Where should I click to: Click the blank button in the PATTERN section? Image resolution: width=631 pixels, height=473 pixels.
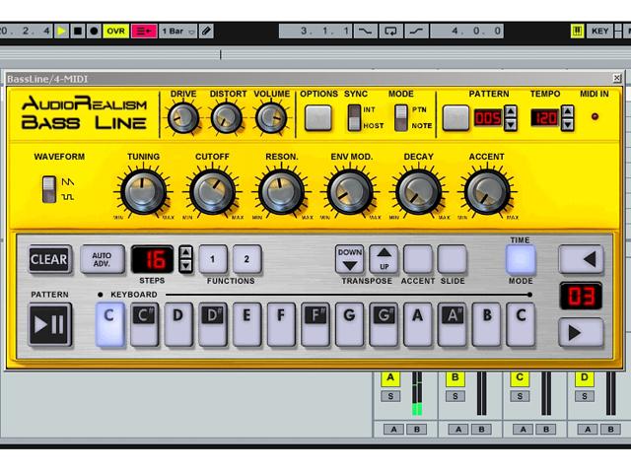[x=456, y=118]
